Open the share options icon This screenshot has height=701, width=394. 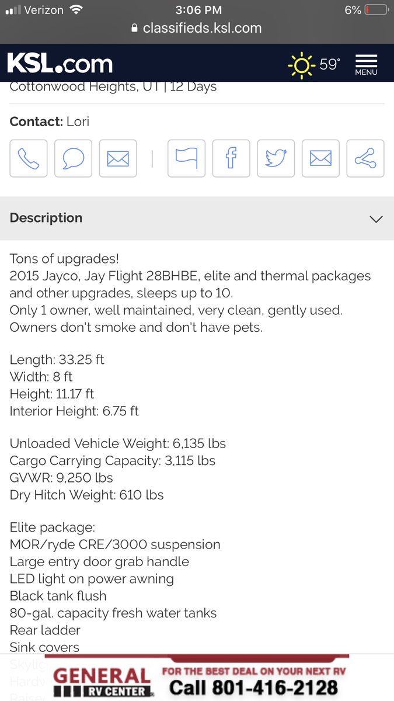[365, 158]
